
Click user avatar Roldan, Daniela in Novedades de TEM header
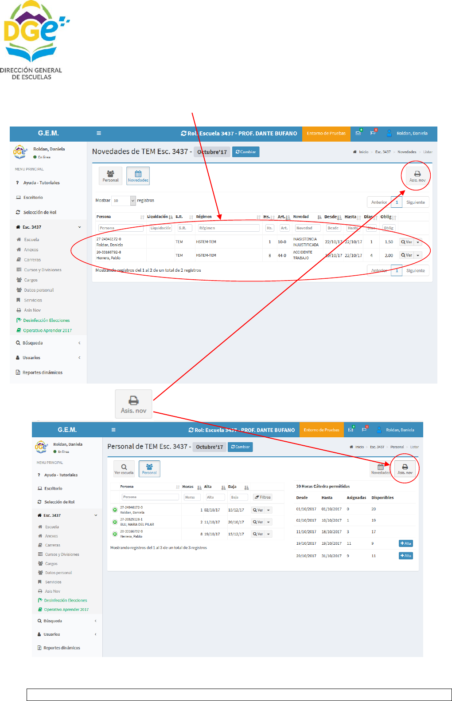(389, 133)
